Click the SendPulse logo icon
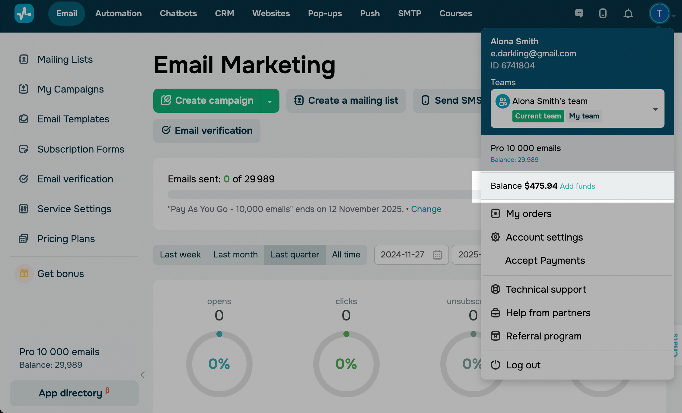This screenshot has width=682, height=413. click(24, 13)
